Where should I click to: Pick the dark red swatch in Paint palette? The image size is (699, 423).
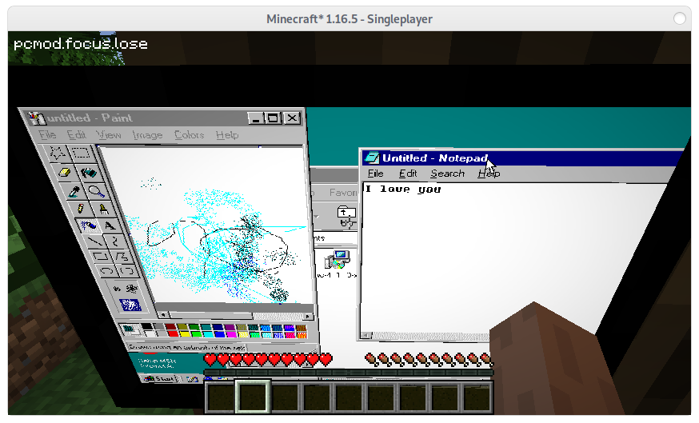click(170, 327)
